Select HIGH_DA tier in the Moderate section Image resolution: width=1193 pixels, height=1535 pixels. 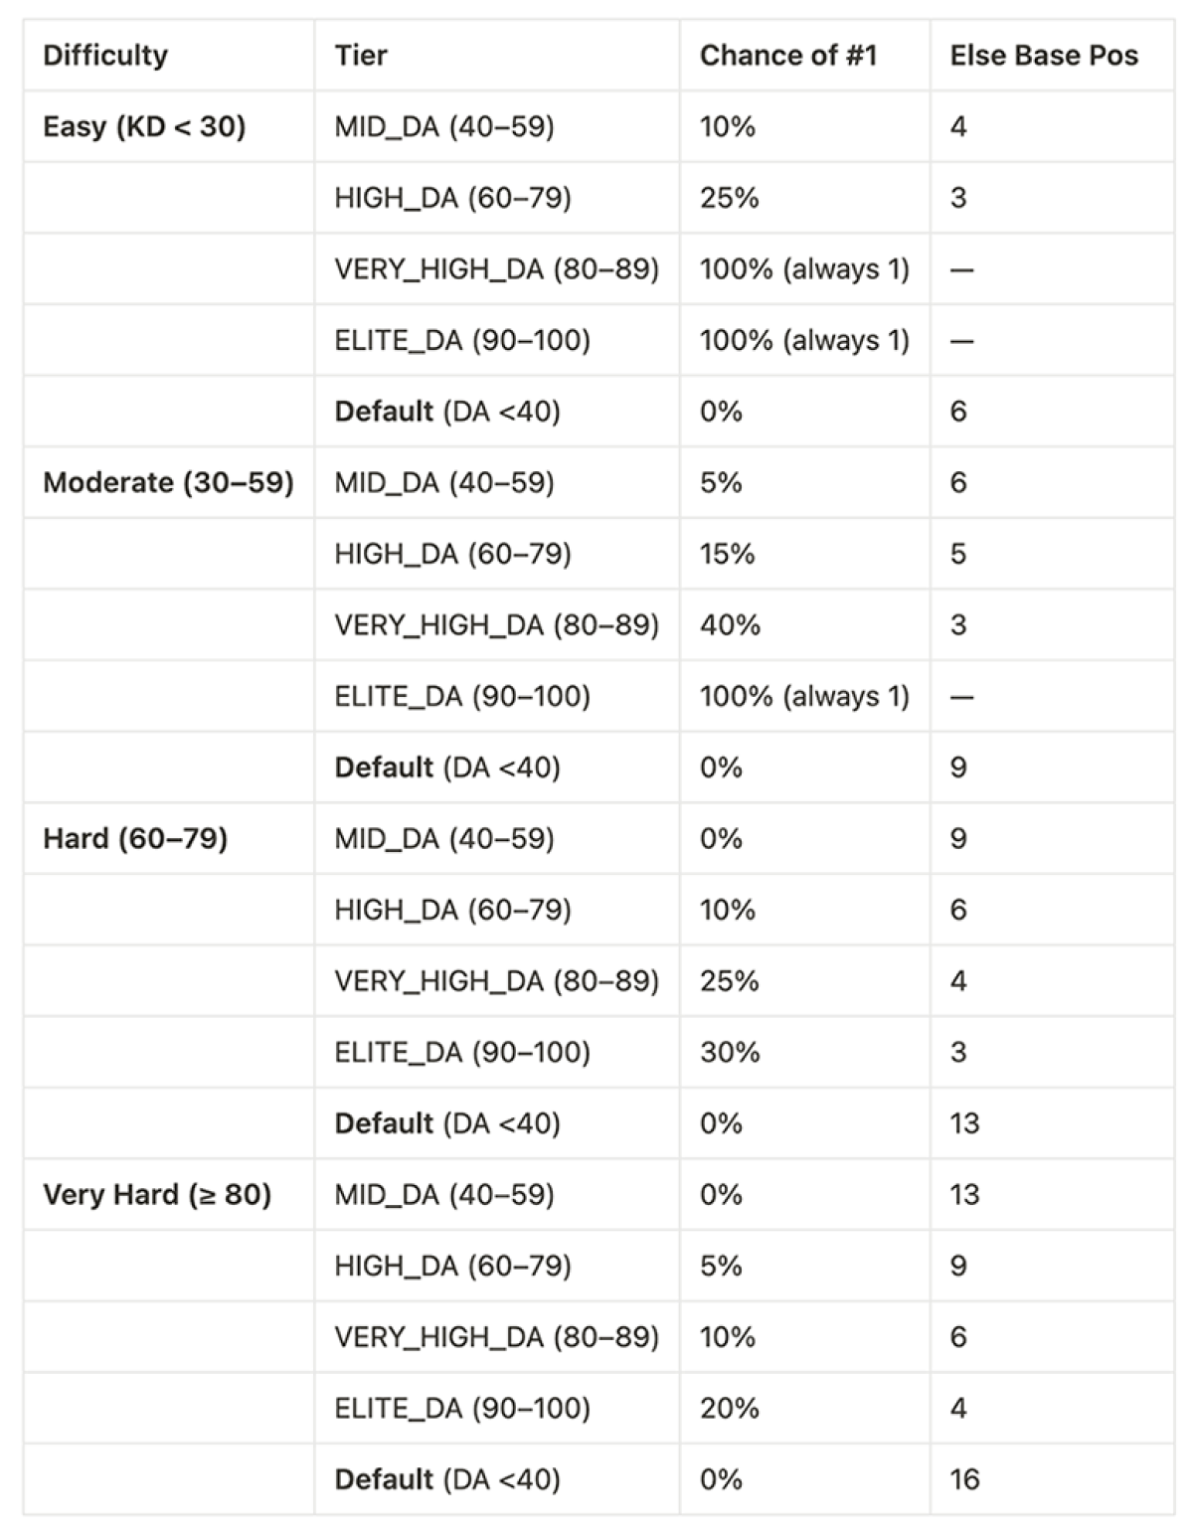click(452, 554)
